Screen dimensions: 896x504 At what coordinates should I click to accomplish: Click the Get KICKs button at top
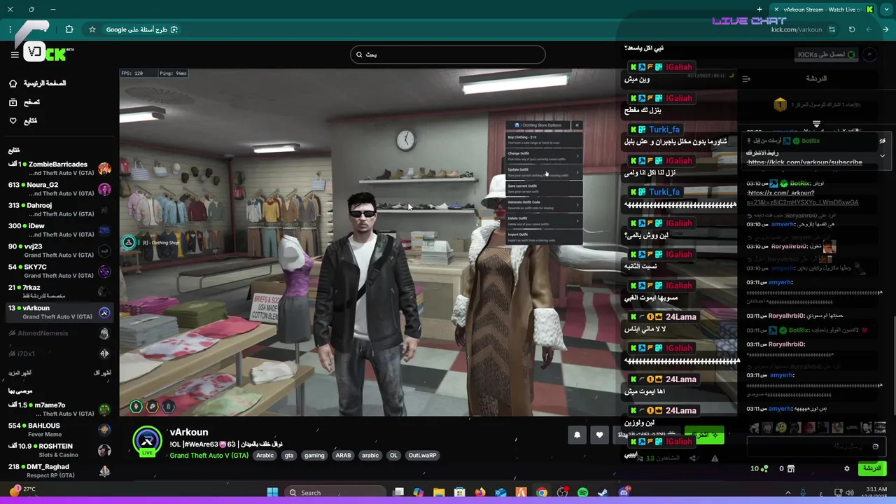827,55
